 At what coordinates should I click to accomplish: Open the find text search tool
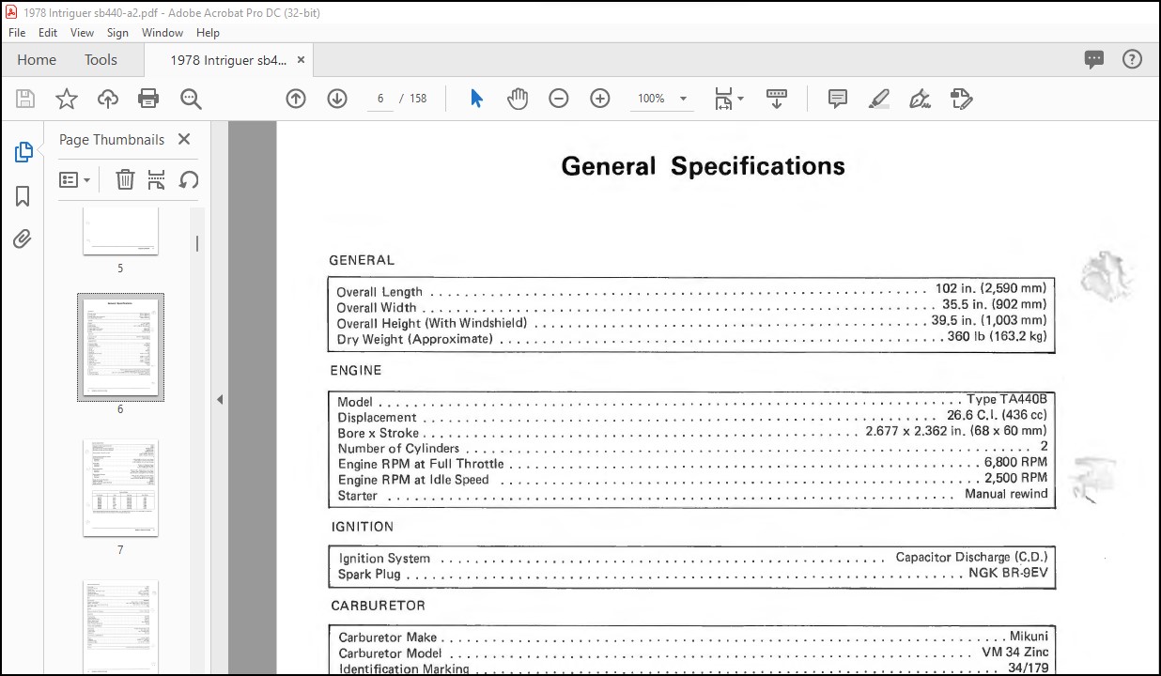[x=191, y=99]
